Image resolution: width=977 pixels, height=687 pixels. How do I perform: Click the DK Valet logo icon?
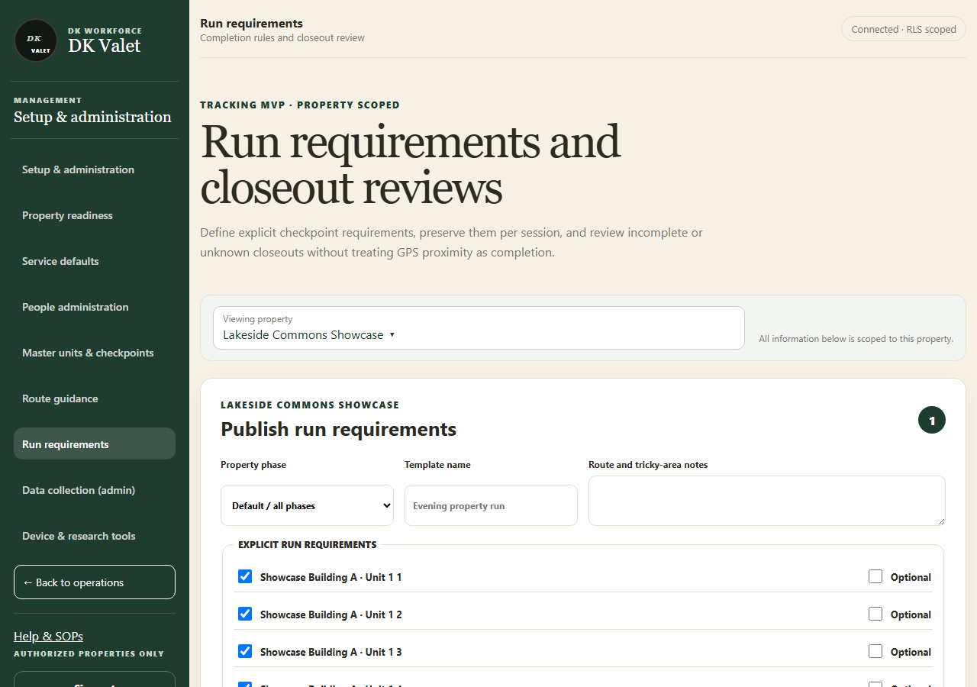(x=36, y=40)
